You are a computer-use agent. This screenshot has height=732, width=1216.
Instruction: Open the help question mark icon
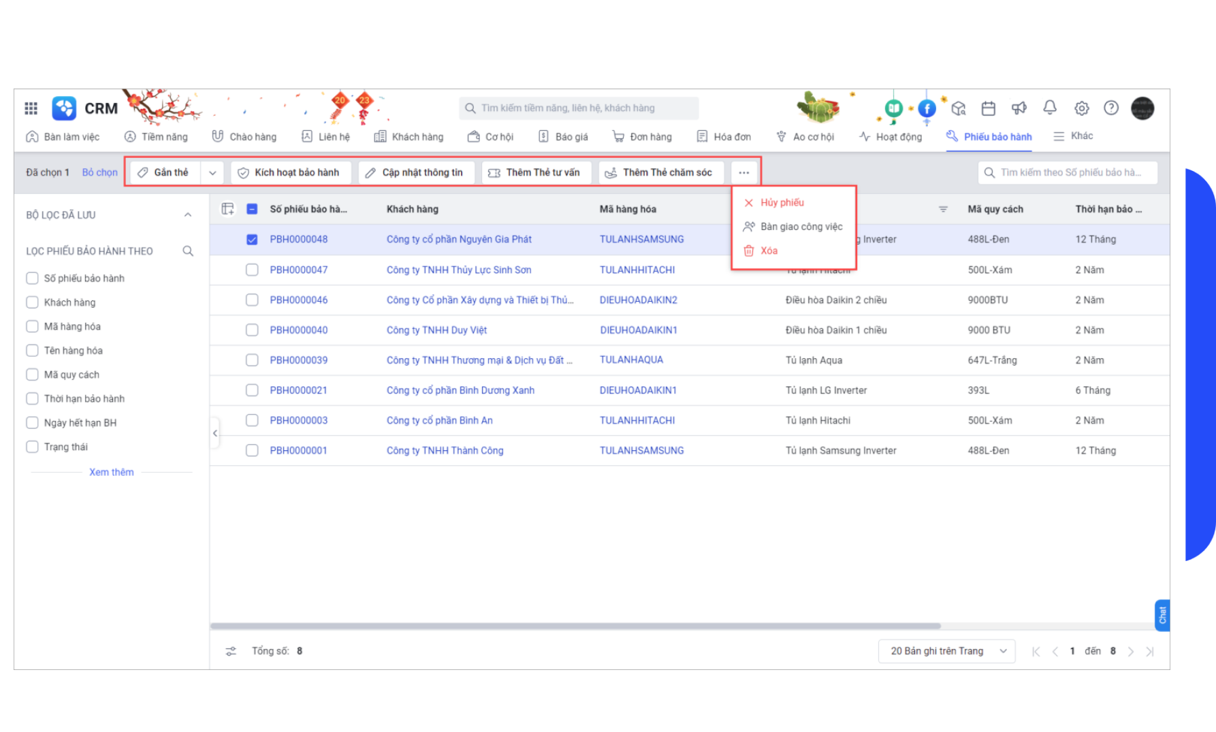(x=1111, y=108)
